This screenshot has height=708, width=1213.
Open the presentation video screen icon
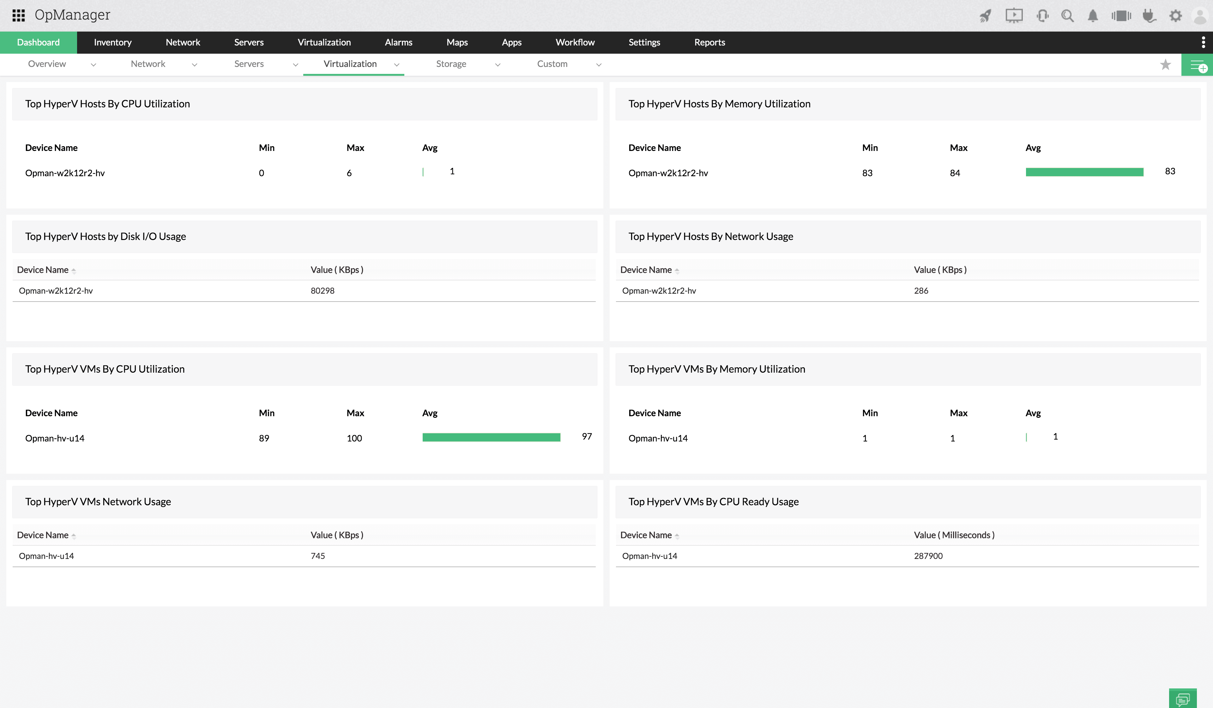pos(1014,16)
